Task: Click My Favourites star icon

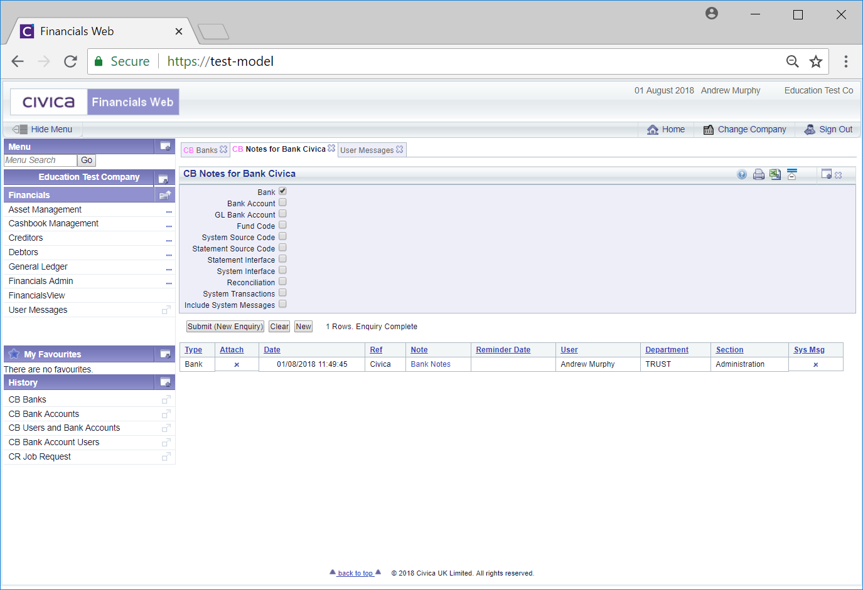Action: (14, 354)
